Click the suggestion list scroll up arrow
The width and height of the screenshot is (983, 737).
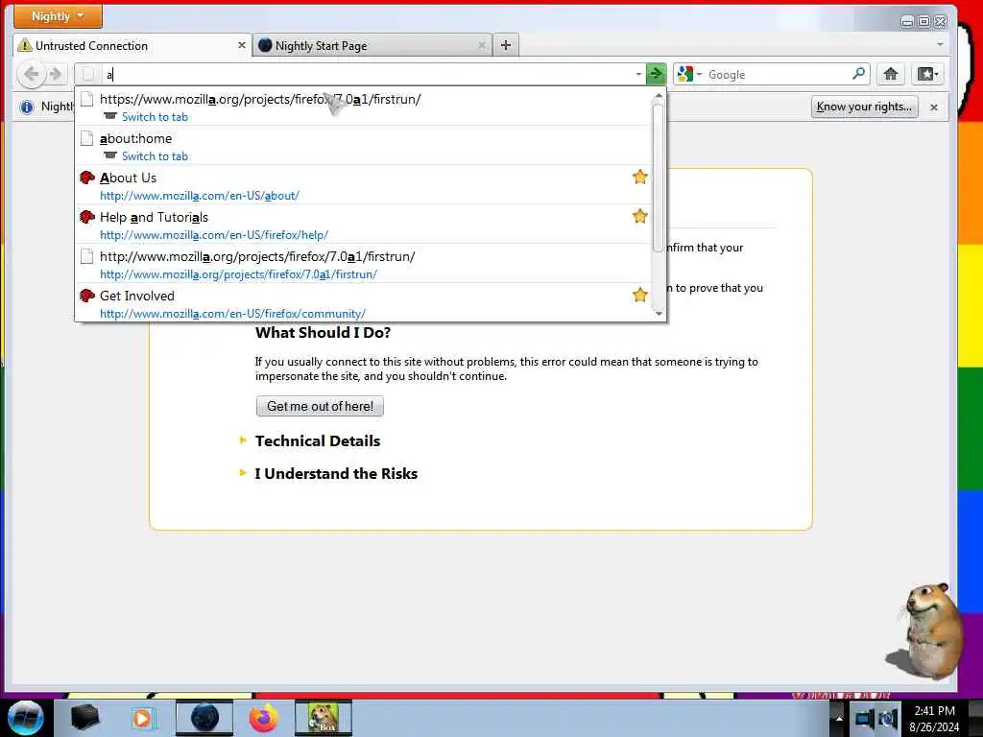coord(659,96)
